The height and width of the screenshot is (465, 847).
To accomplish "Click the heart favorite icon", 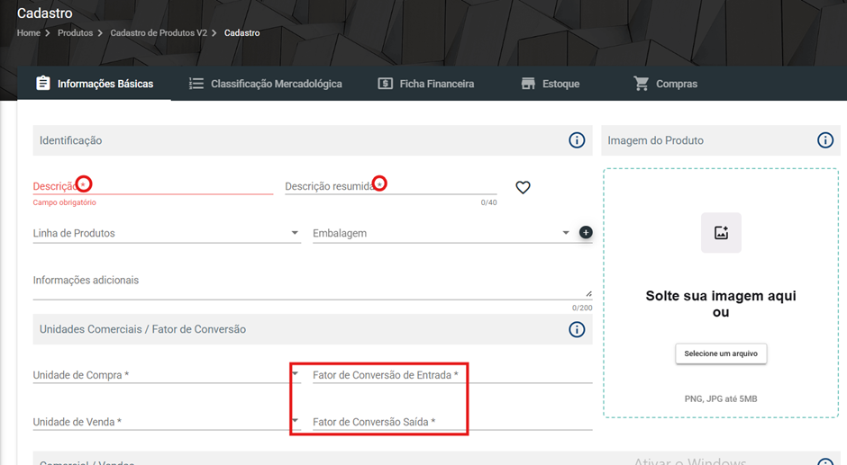I will (x=523, y=187).
